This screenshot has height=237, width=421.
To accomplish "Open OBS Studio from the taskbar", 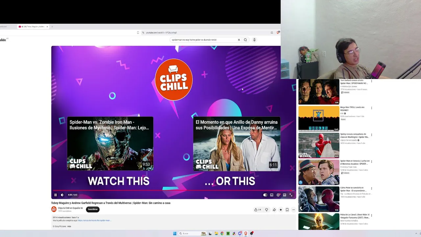I will click(x=252, y=233).
